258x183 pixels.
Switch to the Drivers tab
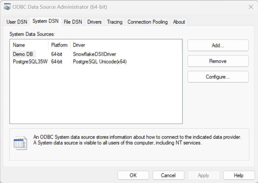coord(94,22)
